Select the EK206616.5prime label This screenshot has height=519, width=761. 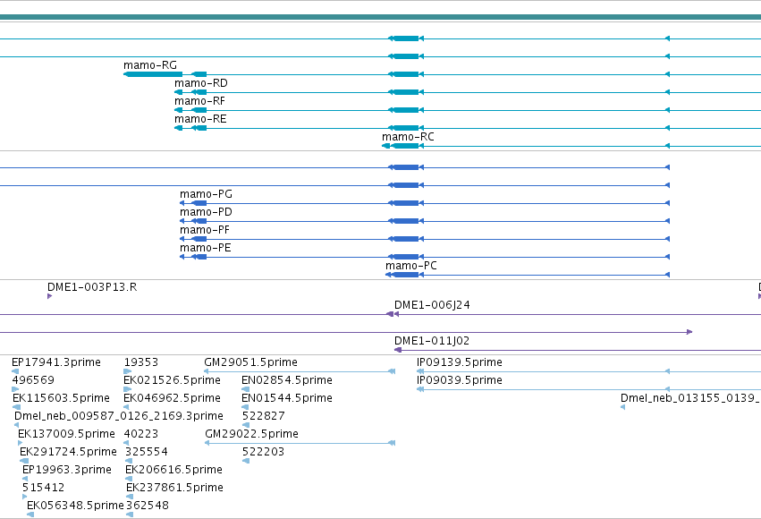[x=173, y=470]
